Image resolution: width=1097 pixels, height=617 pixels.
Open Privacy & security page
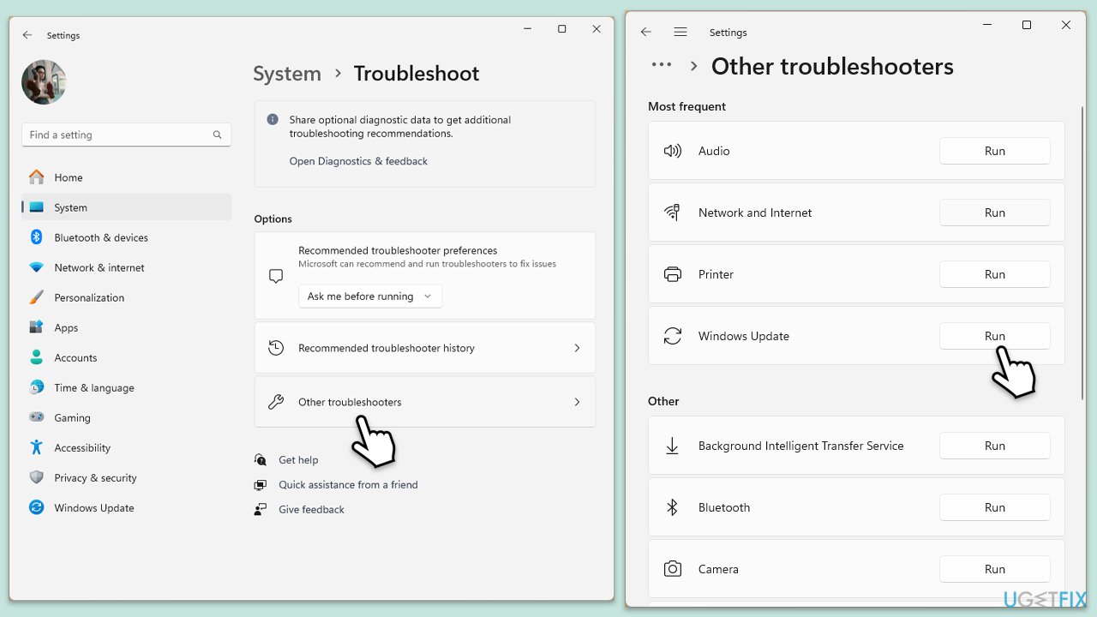(x=95, y=477)
